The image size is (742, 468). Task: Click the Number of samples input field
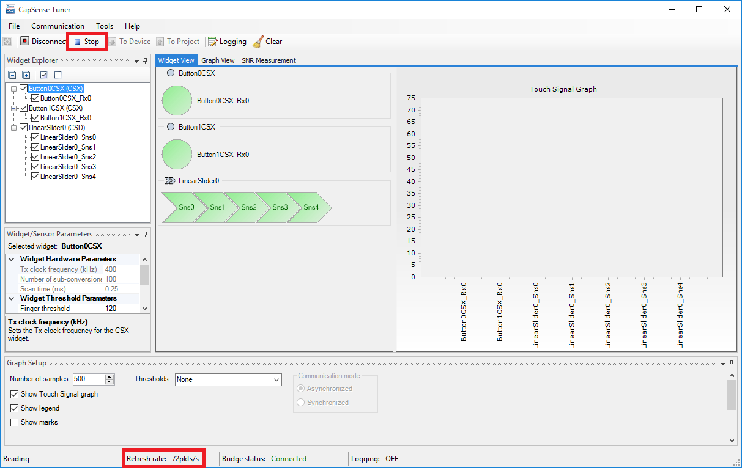pyautogui.click(x=89, y=379)
